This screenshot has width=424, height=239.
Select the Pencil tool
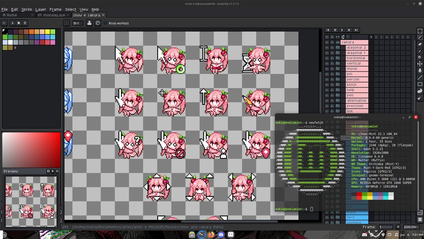(420, 38)
